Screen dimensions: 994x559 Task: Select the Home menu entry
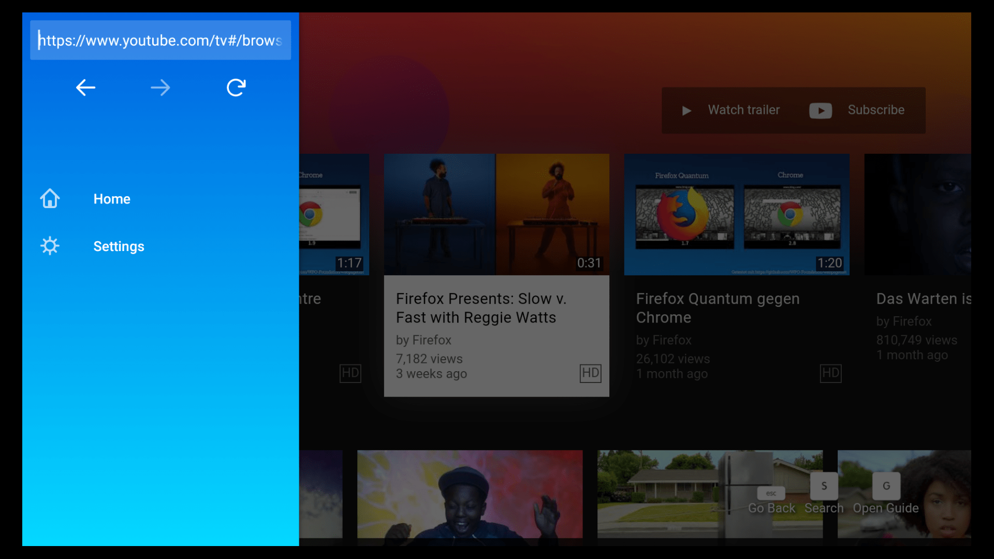tap(112, 199)
